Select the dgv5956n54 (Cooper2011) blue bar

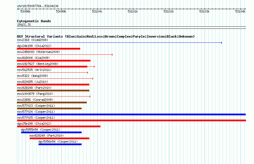pyautogui.click(x=60, y=144)
